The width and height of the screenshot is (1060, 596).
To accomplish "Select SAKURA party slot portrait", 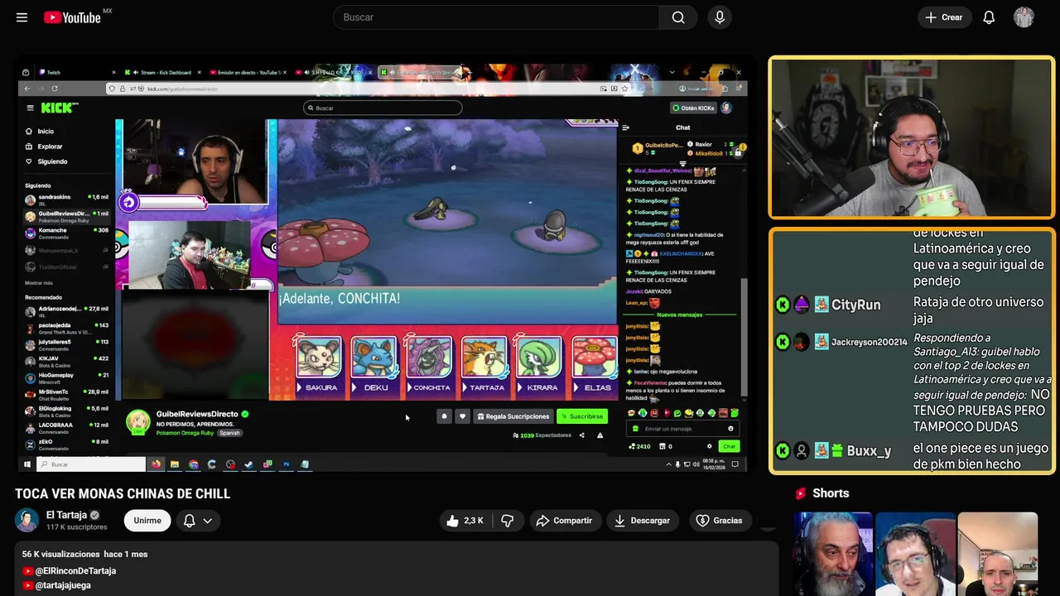I will (x=319, y=358).
